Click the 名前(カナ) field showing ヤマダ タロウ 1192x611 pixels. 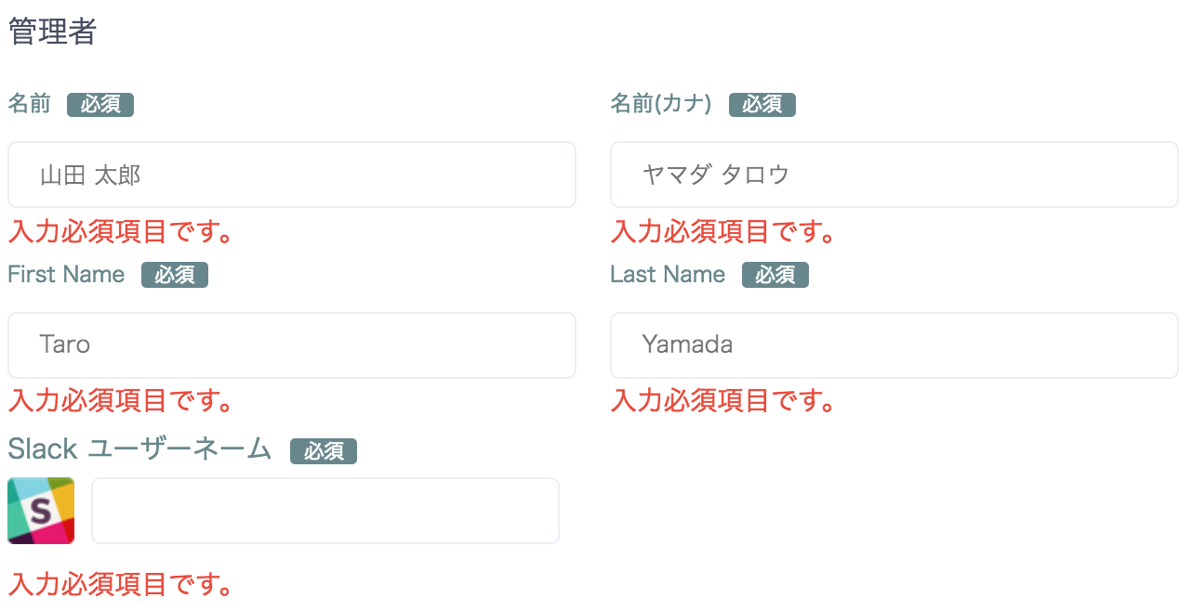click(x=894, y=175)
